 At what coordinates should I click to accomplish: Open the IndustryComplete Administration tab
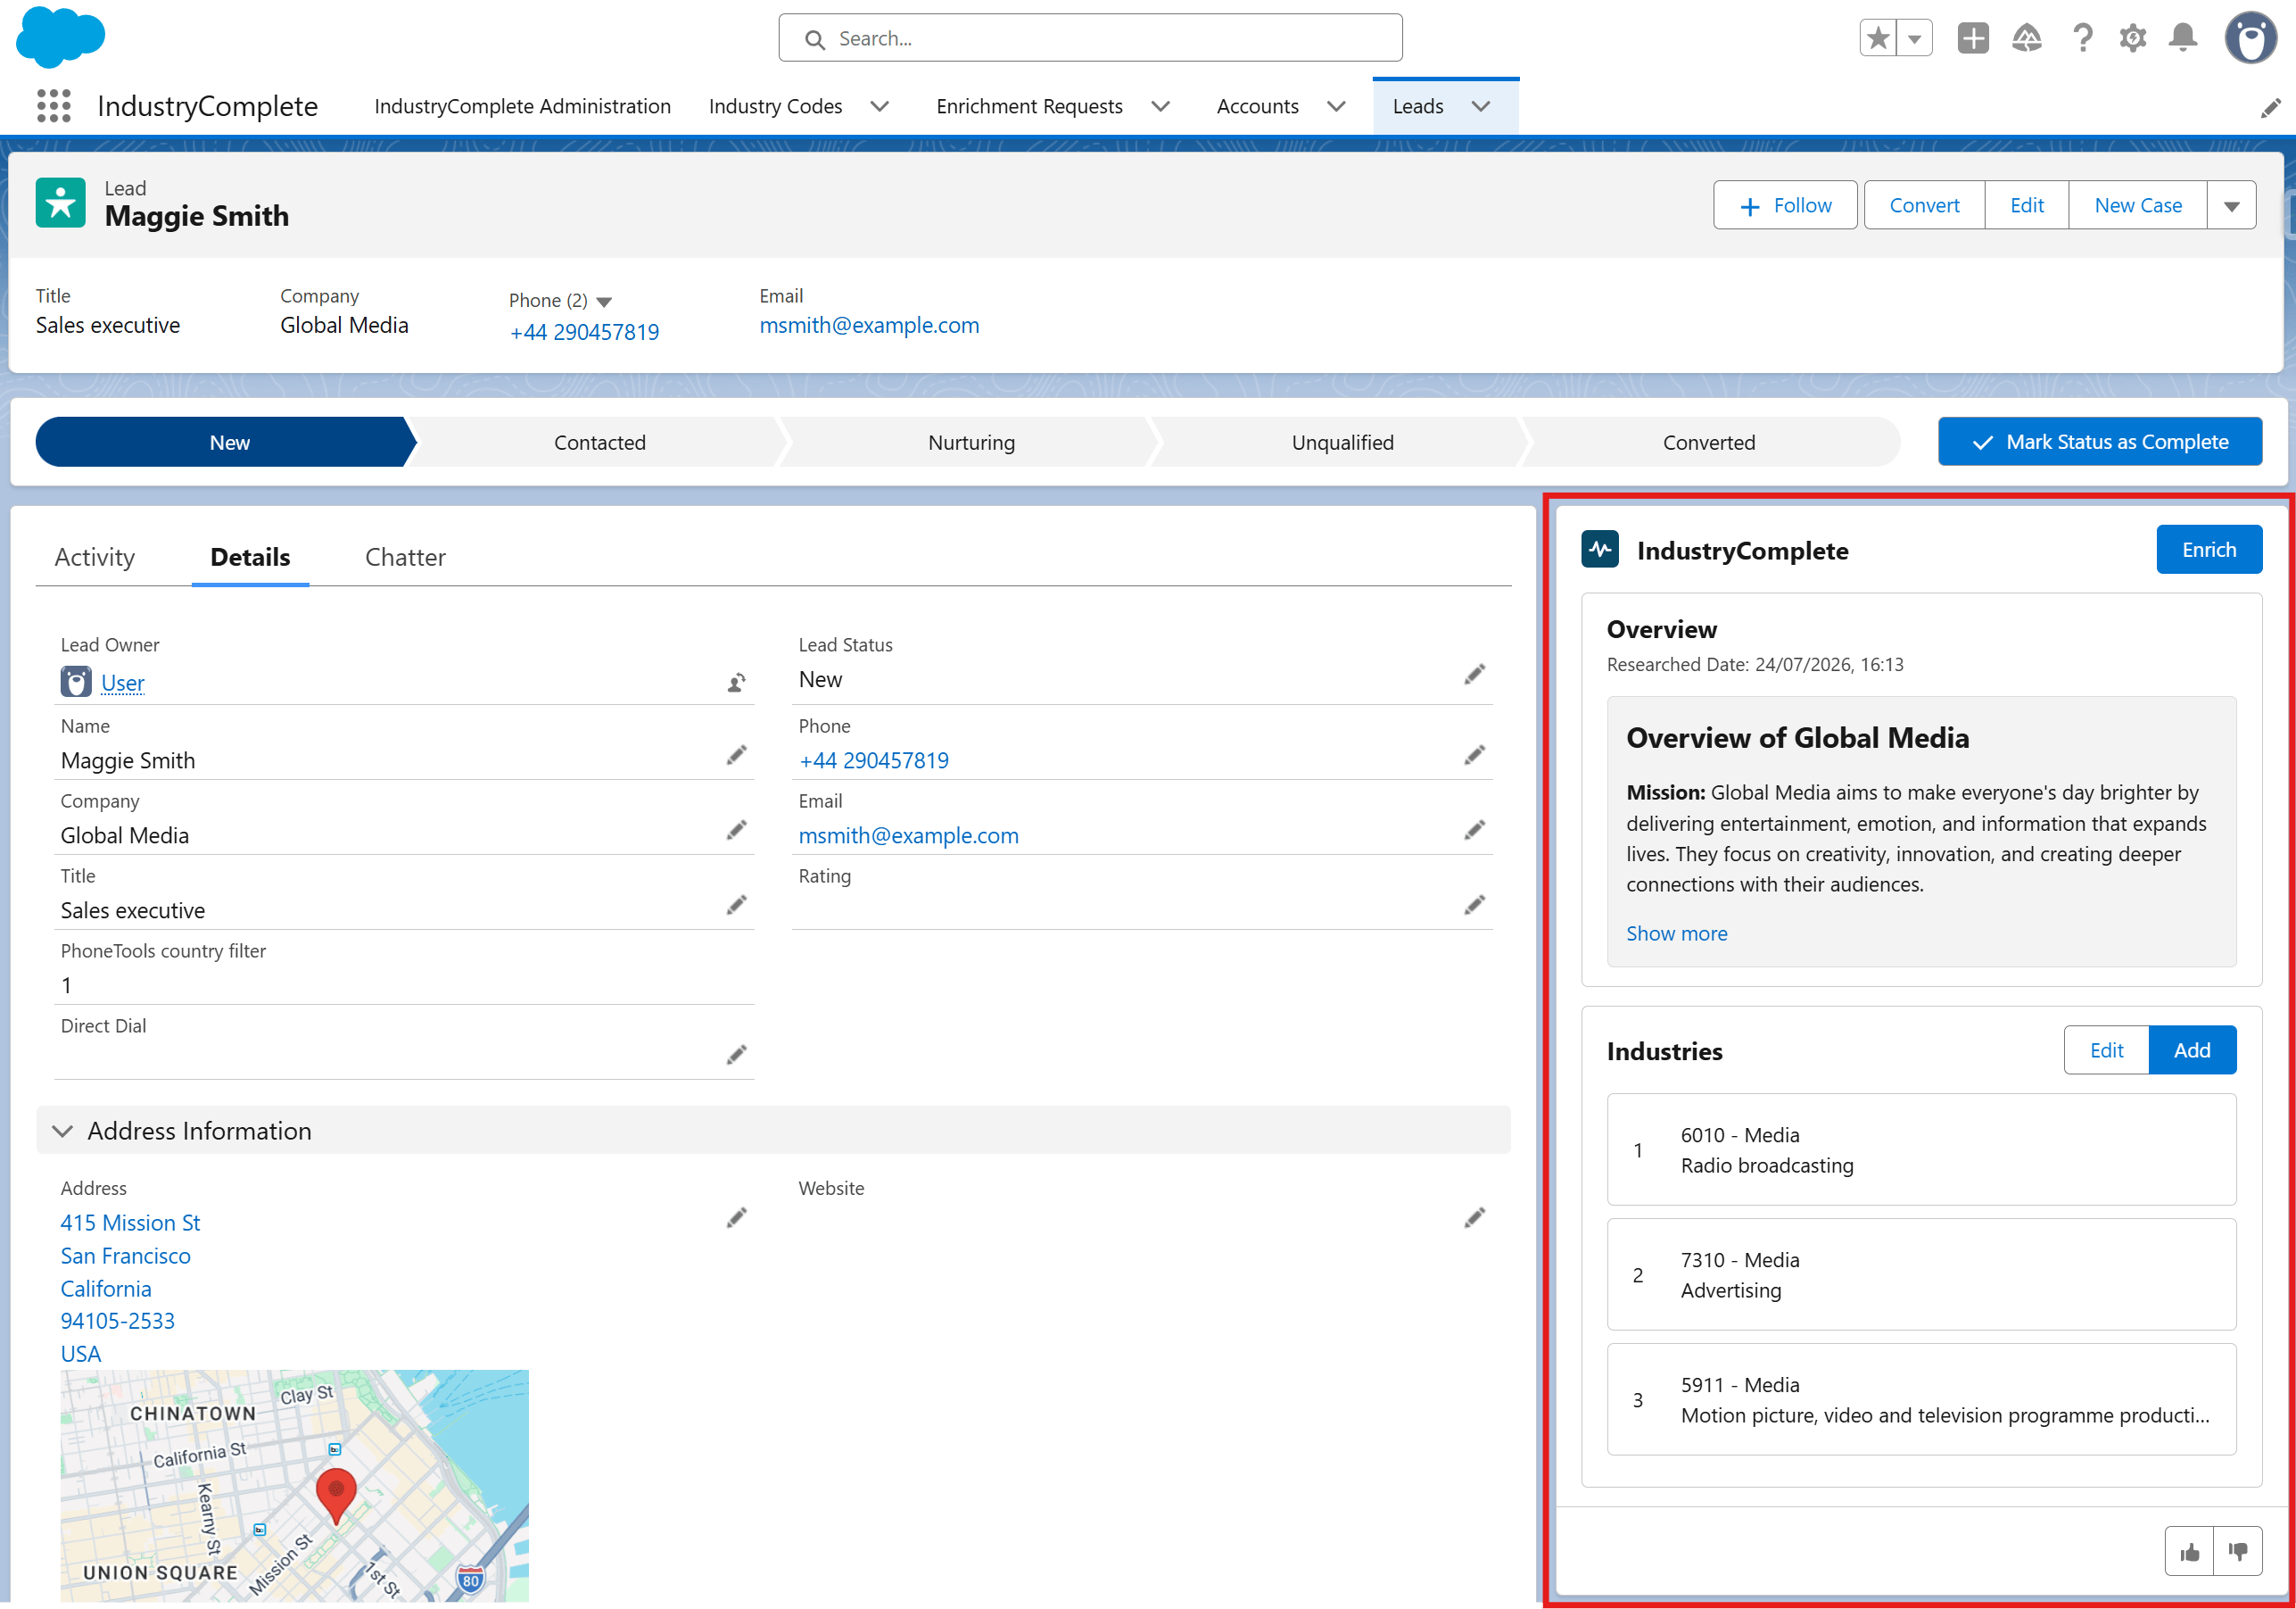pos(523,106)
